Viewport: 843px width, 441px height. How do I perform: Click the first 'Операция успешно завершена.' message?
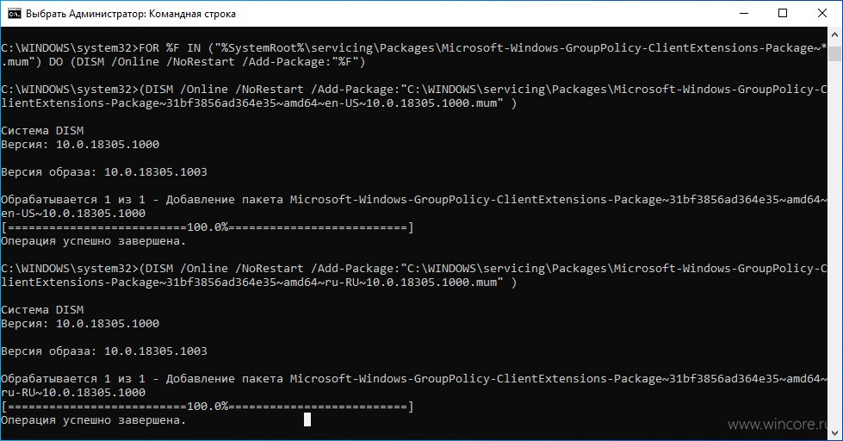coord(94,241)
